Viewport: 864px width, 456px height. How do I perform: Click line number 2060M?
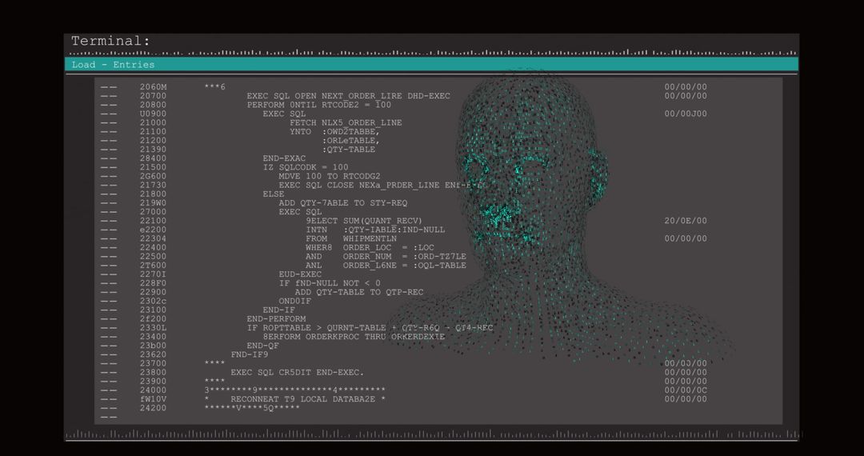coord(153,87)
